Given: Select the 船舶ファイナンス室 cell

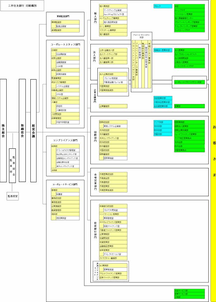Looking at the screenshot, I should [115, 226].
